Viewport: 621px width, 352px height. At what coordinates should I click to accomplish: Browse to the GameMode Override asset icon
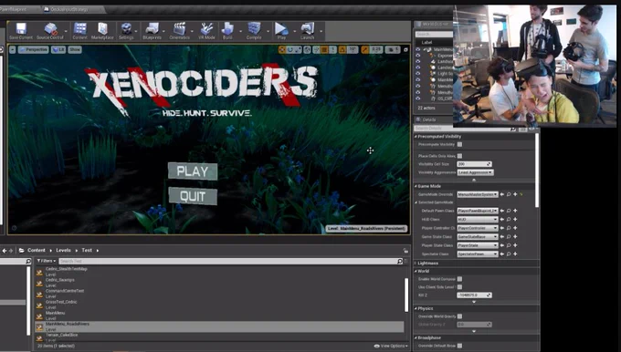click(x=509, y=194)
